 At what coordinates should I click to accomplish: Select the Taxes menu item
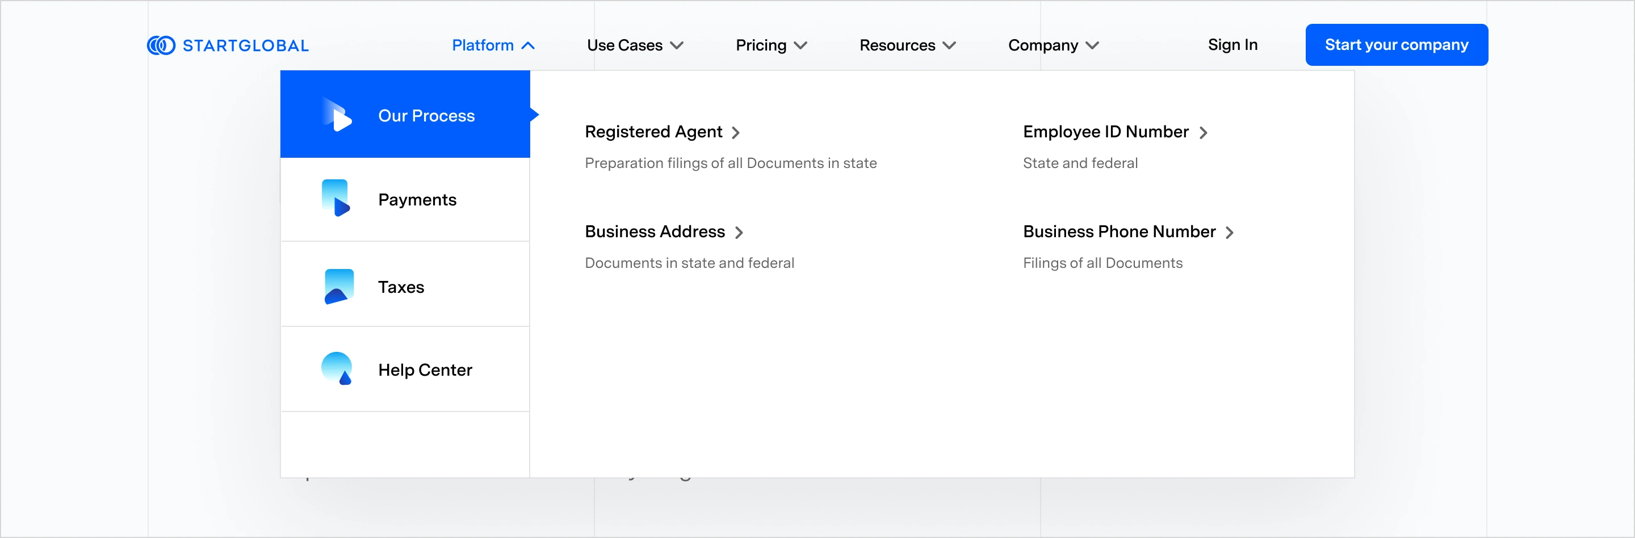(401, 287)
